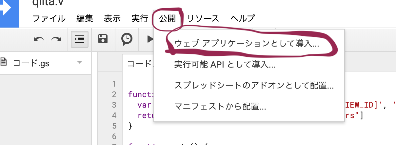Expand the コード.gs file dropdown arrow
Screen dimensions: 396x145
(79, 62)
